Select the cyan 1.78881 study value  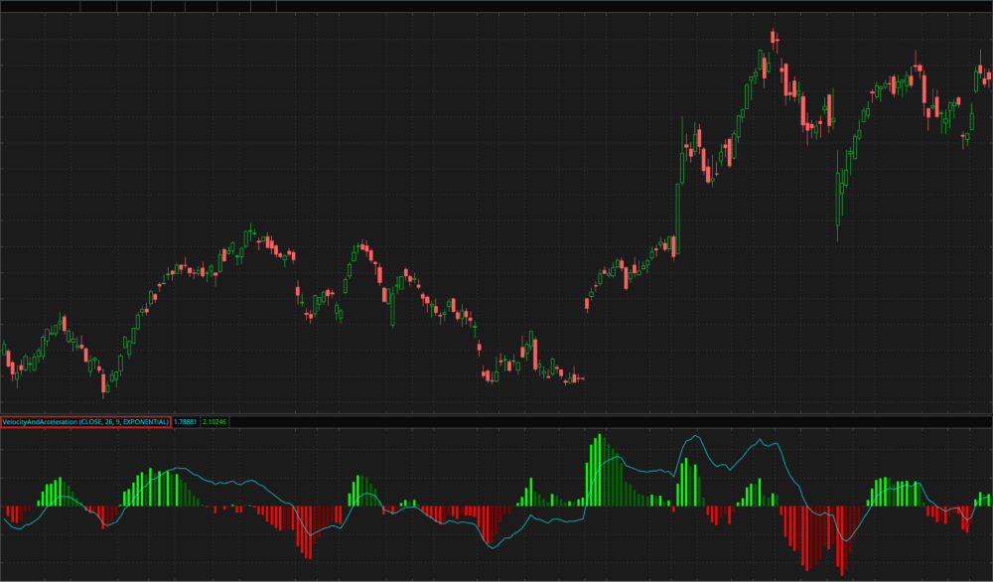pos(185,422)
